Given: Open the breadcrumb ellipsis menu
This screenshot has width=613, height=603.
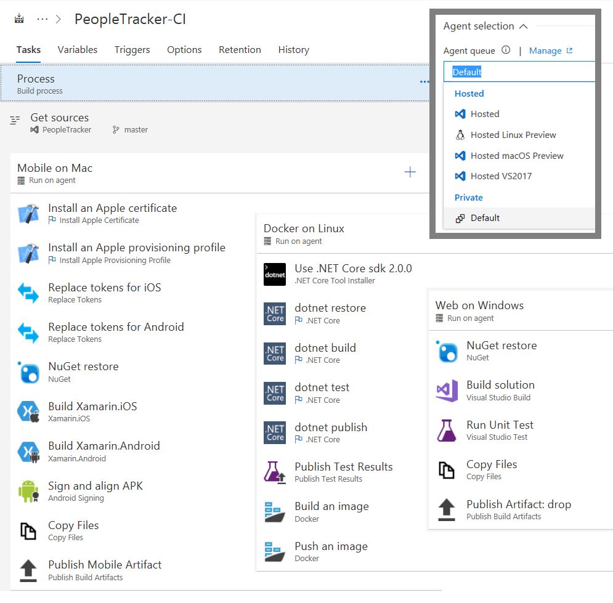Looking at the screenshot, I should [43, 18].
